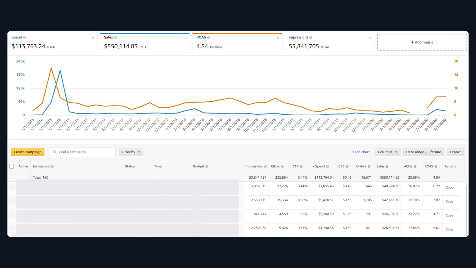Click the Sales column header info icon
The width and height of the screenshot is (476, 268).
[x=387, y=166]
